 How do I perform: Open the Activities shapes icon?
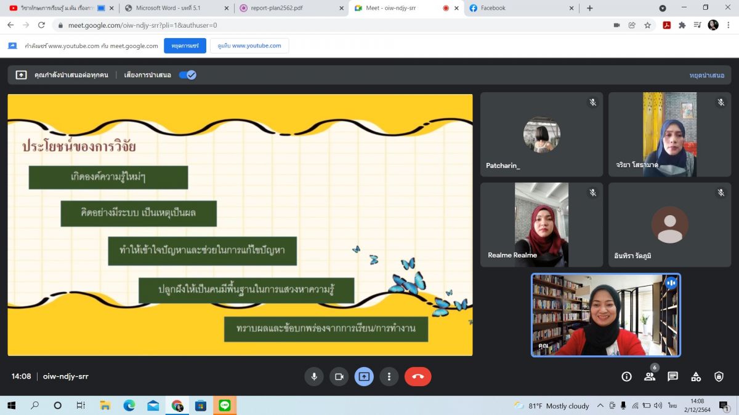coord(696,376)
